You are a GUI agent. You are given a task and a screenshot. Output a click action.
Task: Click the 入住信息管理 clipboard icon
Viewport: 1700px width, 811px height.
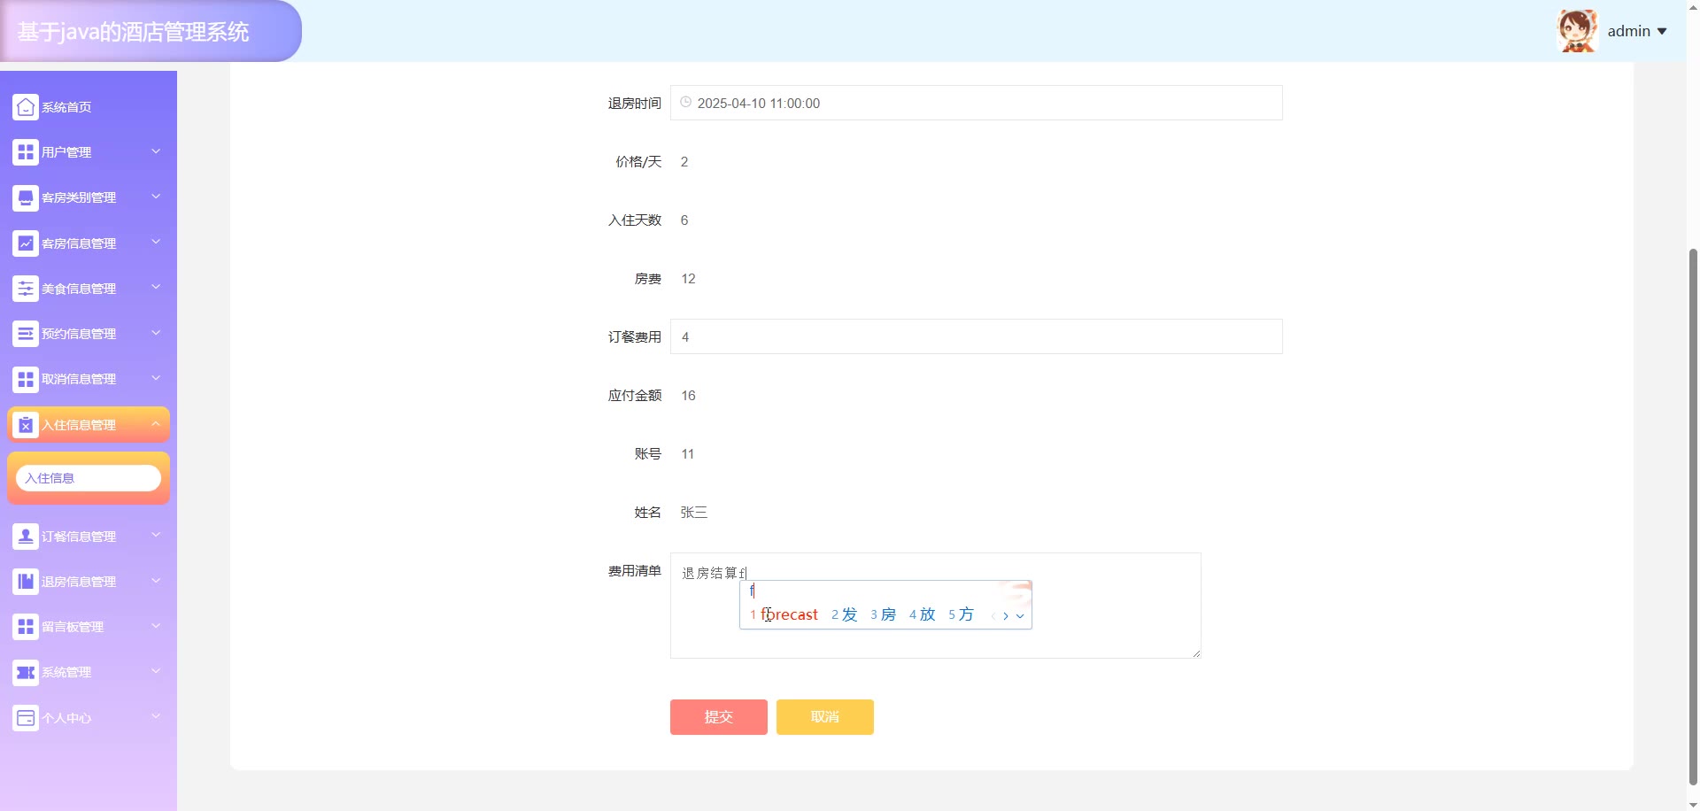click(x=26, y=425)
